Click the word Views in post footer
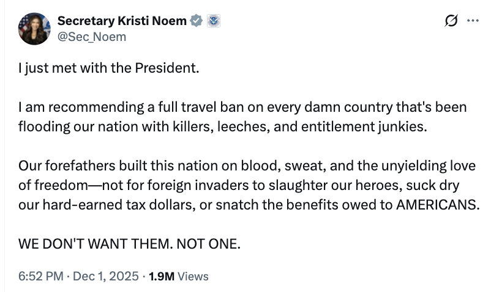This screenshot has width=491, height=292. pyautogui.click(x=193, y=276)
